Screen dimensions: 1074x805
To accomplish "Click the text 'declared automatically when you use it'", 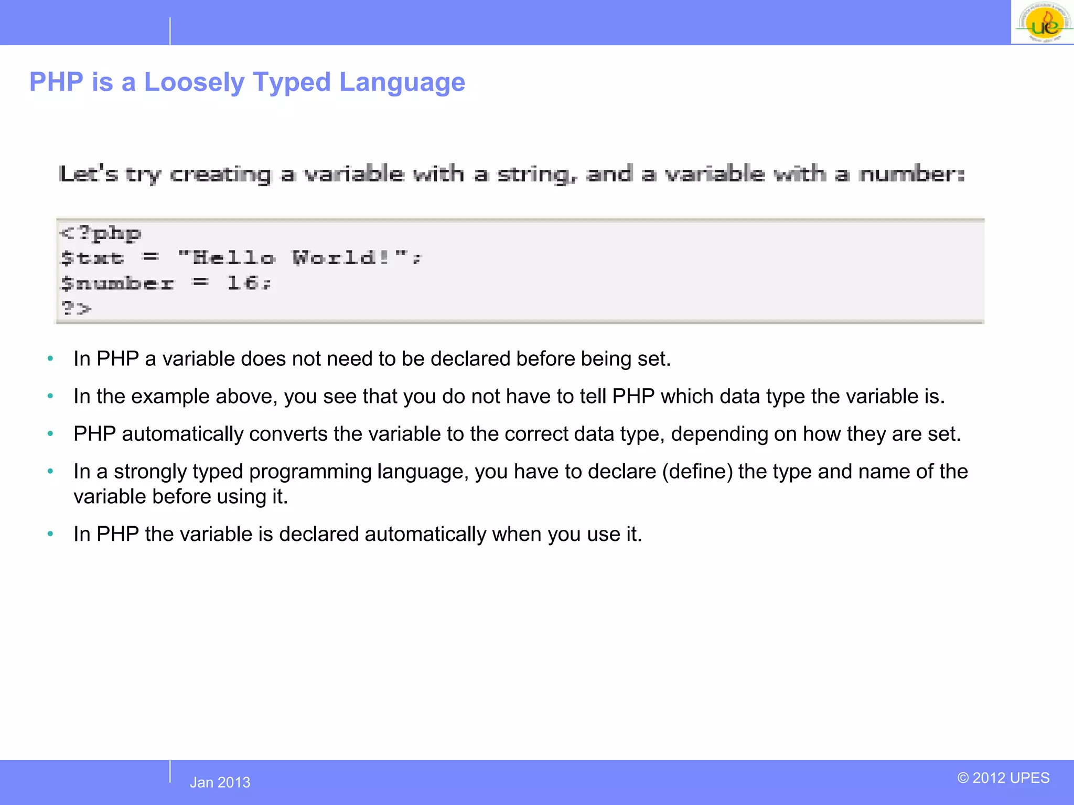I will [460, 535].
